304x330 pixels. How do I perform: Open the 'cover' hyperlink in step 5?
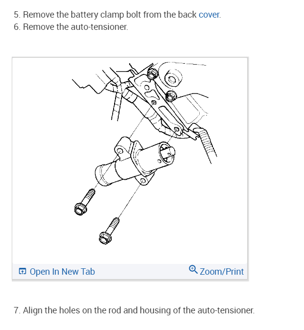(x=209, y=15)
